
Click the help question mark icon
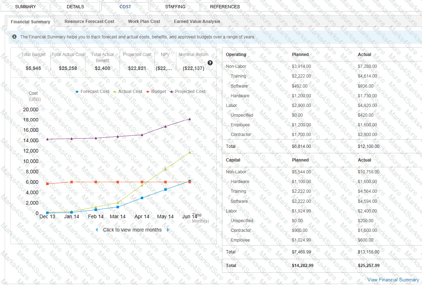click(210, 63)
